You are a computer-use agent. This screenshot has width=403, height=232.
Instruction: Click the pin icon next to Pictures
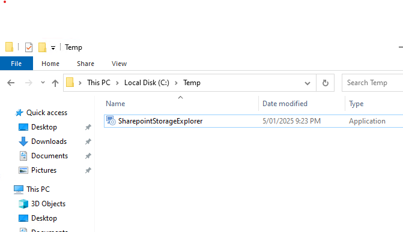click(x=88, y=170)
